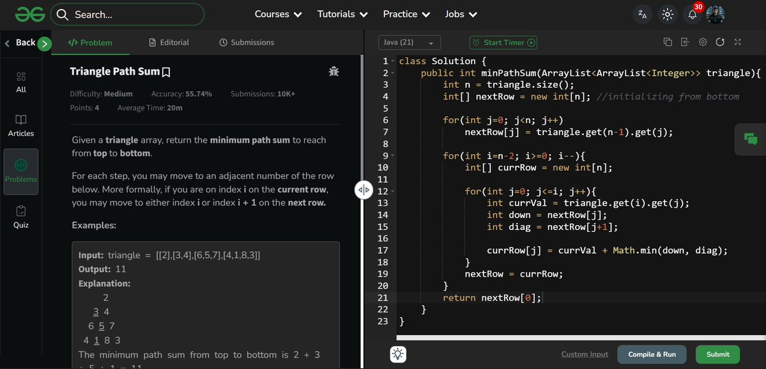Submit the solution

[x=717, y=354]
